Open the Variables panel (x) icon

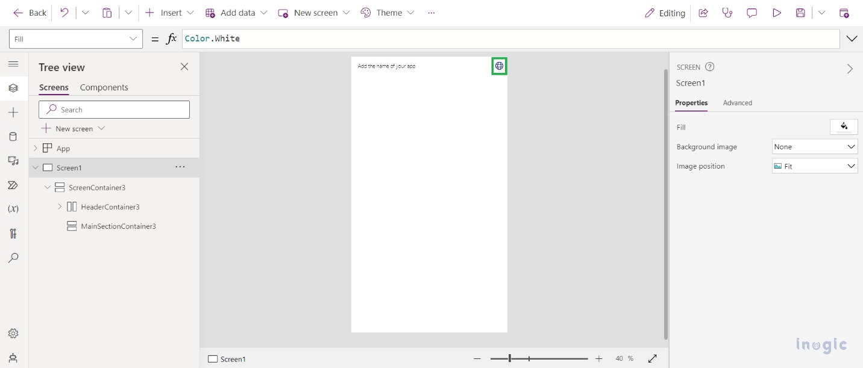(13, 209)
